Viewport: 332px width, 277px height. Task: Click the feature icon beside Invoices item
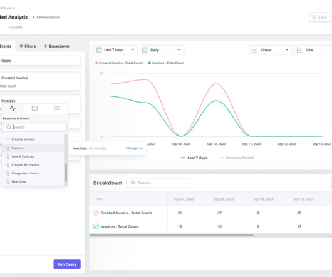(7, 148)
